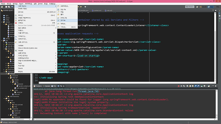Open the Emmet menu

click(40, 4)
